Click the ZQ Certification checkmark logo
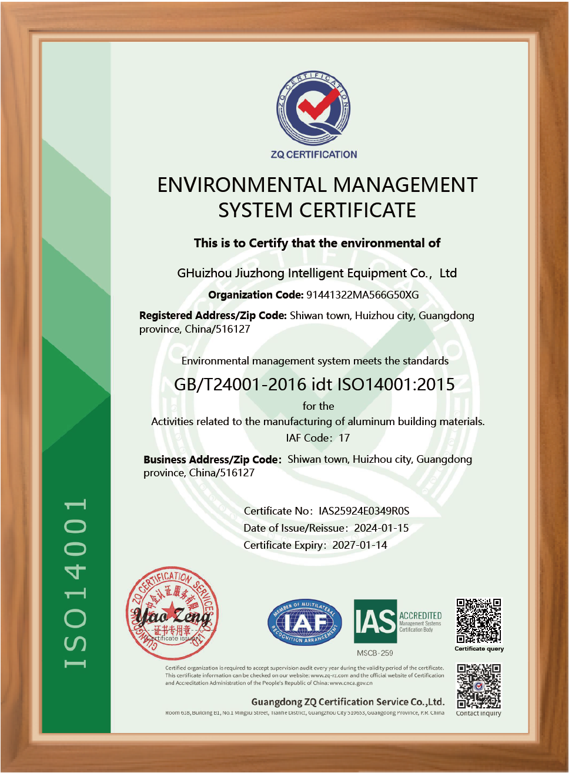Screen dimensions: 572x776 click(x=313, y=109)
